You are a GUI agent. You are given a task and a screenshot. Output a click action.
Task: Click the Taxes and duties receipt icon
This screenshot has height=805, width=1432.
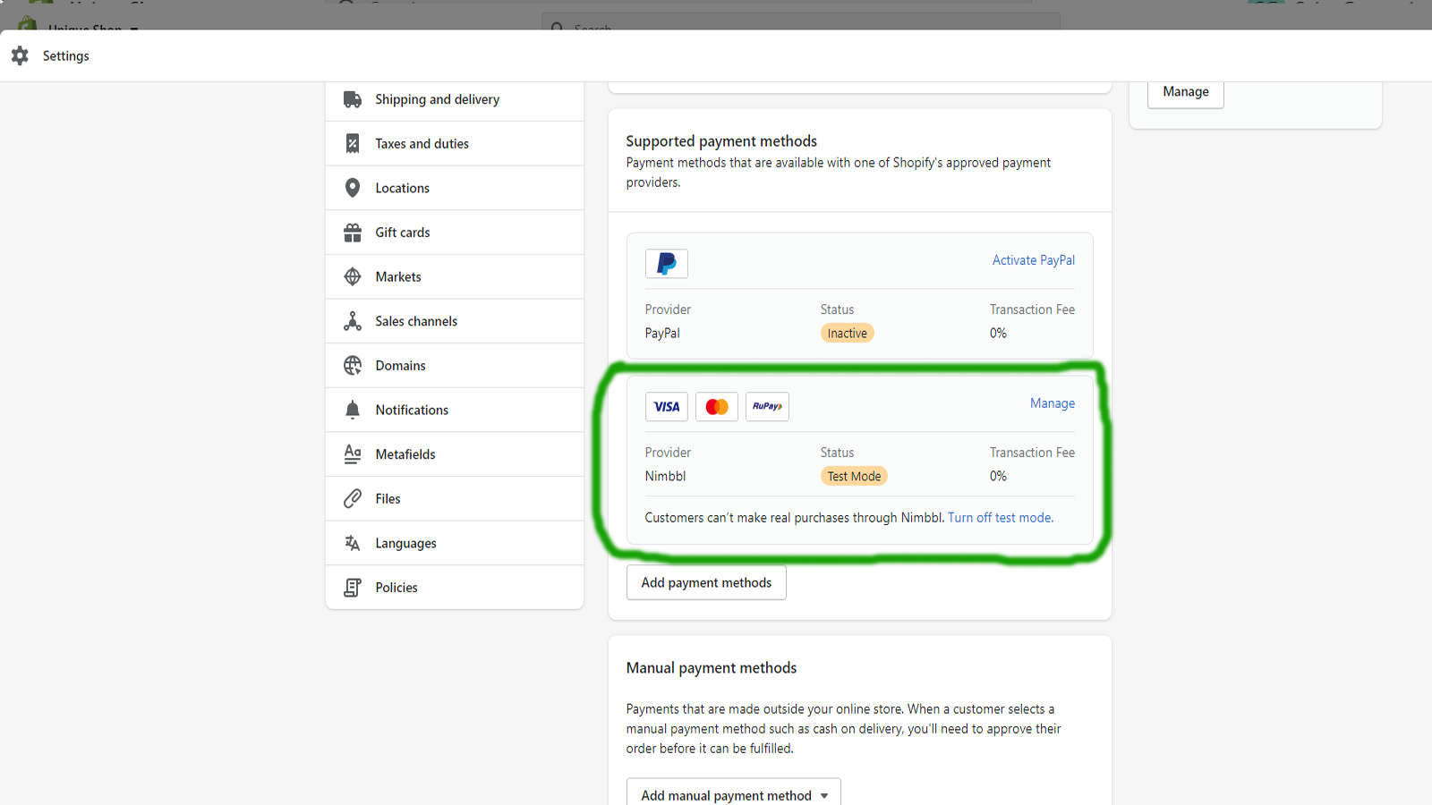(353, 143)
